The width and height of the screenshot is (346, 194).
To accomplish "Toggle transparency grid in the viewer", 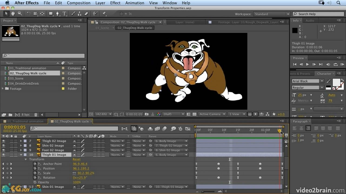I will pos(194,114).
